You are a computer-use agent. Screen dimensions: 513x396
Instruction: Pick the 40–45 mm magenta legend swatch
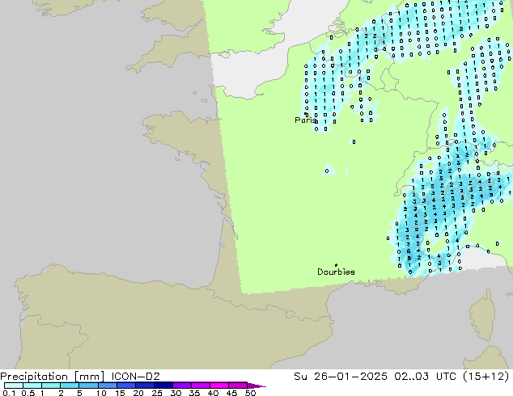coord(219,385)
